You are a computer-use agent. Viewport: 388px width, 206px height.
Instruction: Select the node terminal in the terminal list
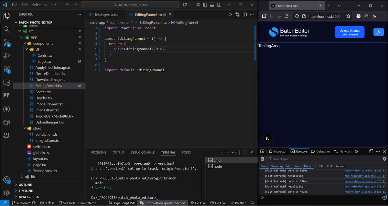[x=231, y=166]
